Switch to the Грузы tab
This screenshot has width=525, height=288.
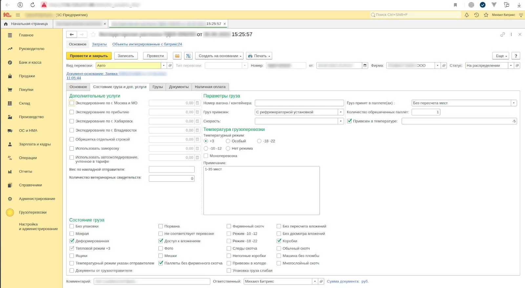[x=157, y=87]
